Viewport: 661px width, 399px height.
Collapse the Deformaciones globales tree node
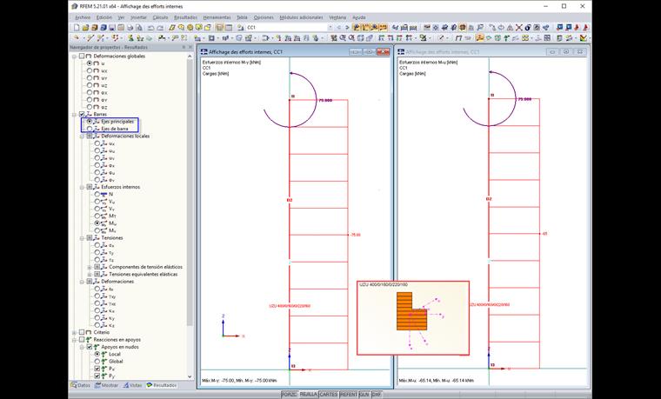(75, 56)
